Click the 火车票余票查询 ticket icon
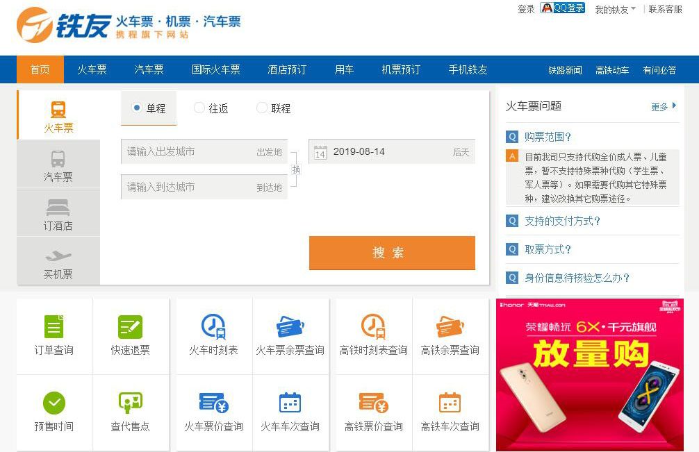Screen dimensions: 699x452 [290, 326]
